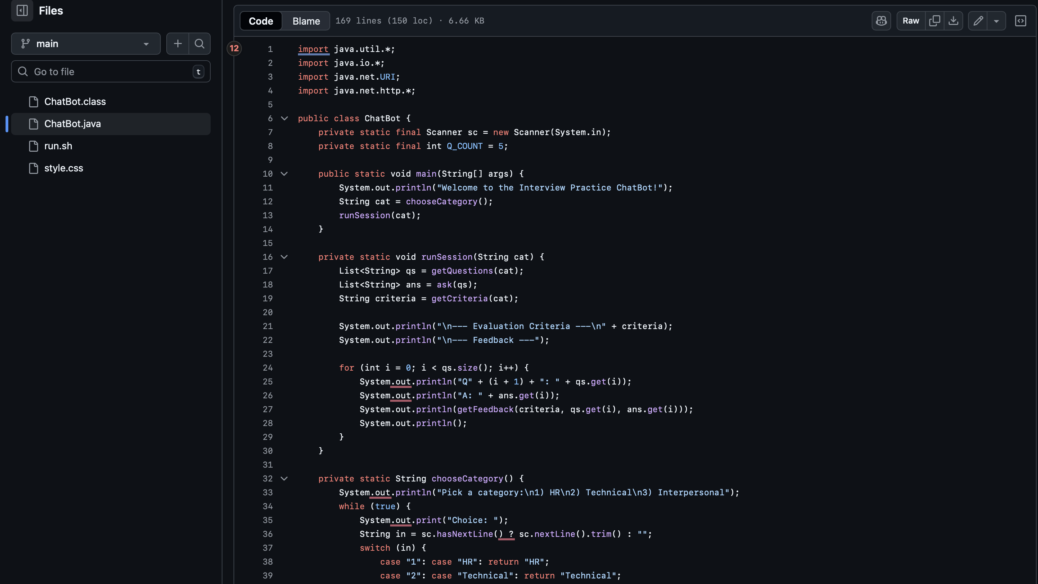Collapse main method at line 10

(x=284, y=174)
